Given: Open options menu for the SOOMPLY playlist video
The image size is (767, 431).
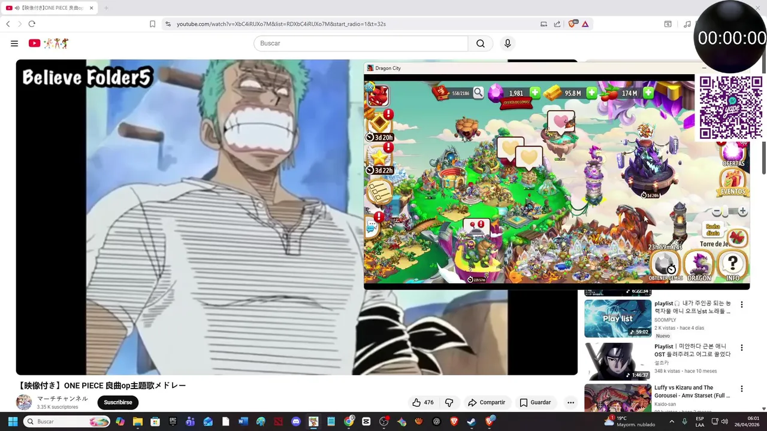Looking at the screenshot, I should [x=742, y=305].
